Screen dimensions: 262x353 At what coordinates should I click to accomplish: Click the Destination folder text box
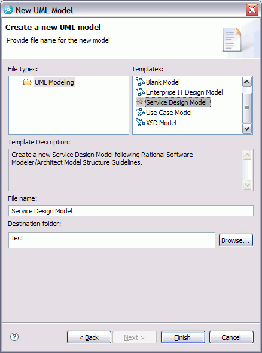coord(112,240)
